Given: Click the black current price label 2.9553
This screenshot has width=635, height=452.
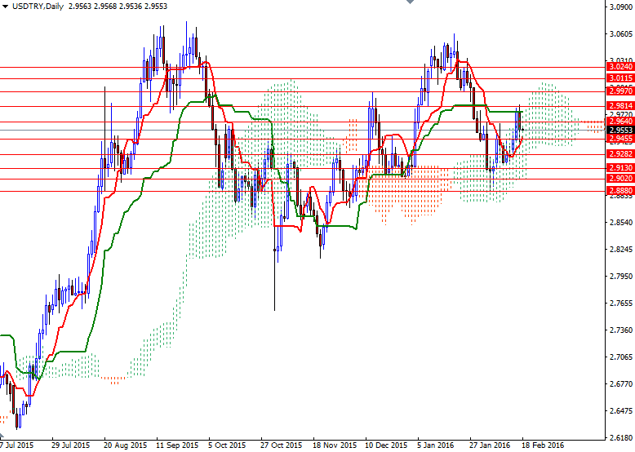Looking at the screenshot, I should coord(620,130).
